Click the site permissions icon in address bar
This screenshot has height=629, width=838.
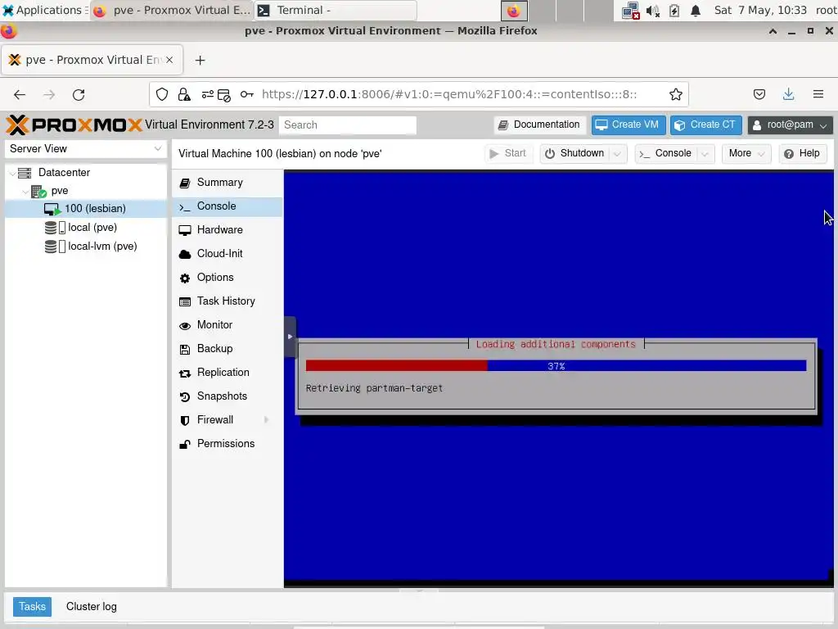click(207, 95)
